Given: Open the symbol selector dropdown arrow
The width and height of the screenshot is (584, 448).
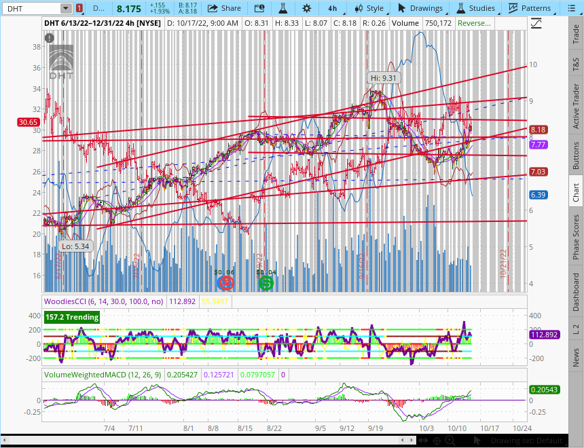Looking at the screenshot, I should 66,8.
